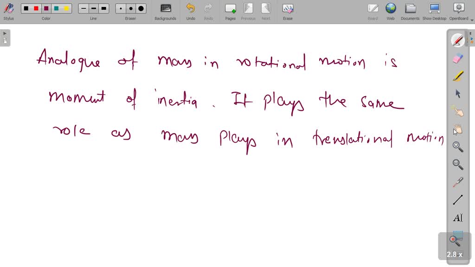Pick the highlighter tool from the side palette

457,76
